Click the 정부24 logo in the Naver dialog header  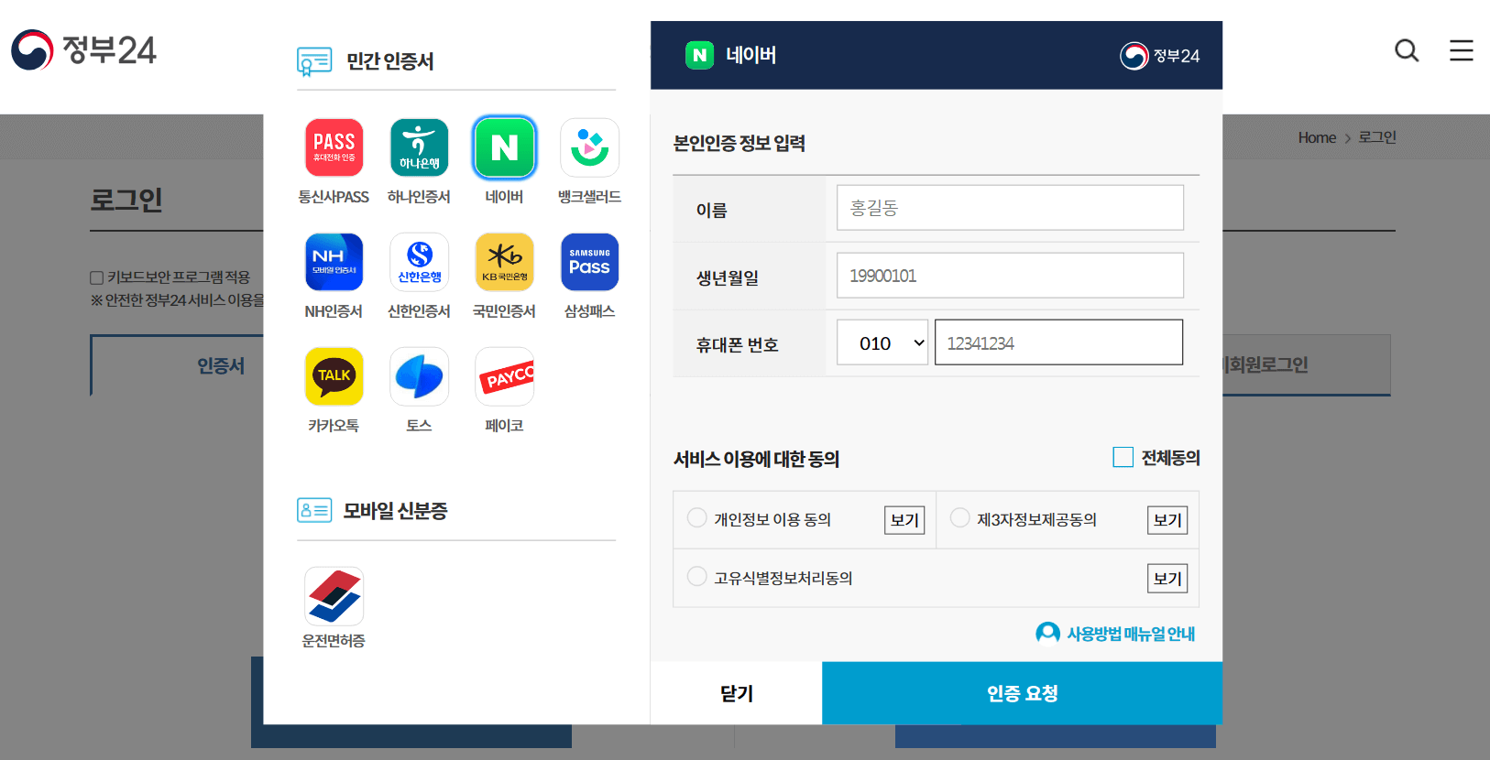click(1159, 56)
